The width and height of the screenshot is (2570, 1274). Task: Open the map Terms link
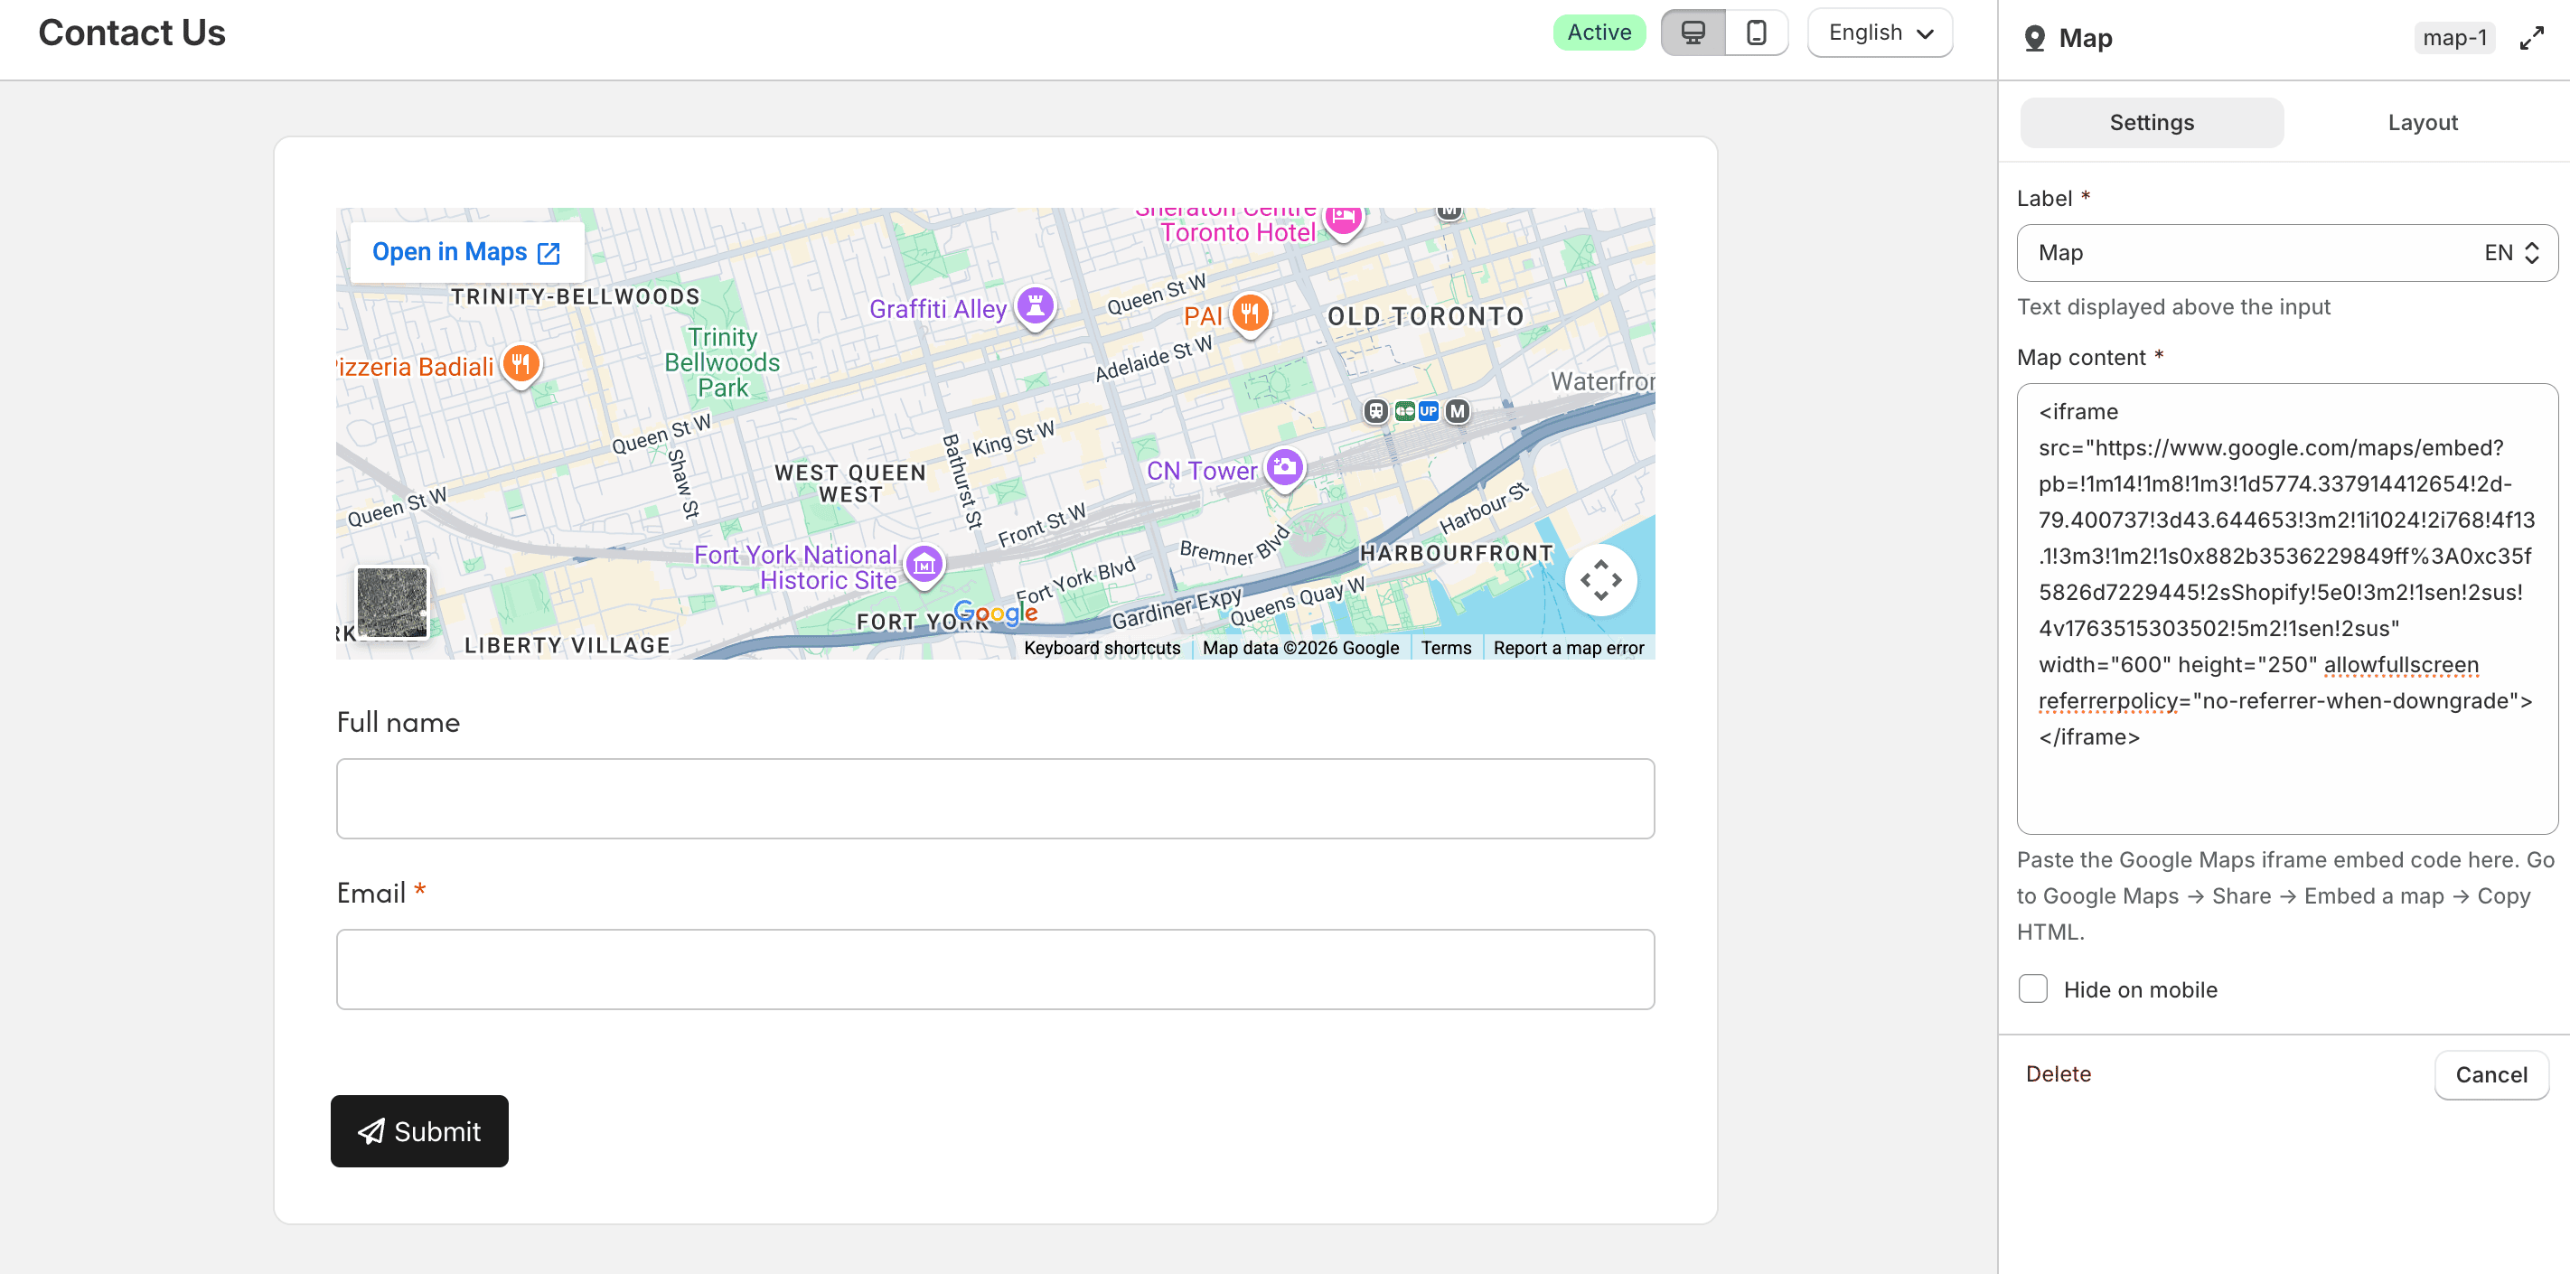[x=1446, y=648]
